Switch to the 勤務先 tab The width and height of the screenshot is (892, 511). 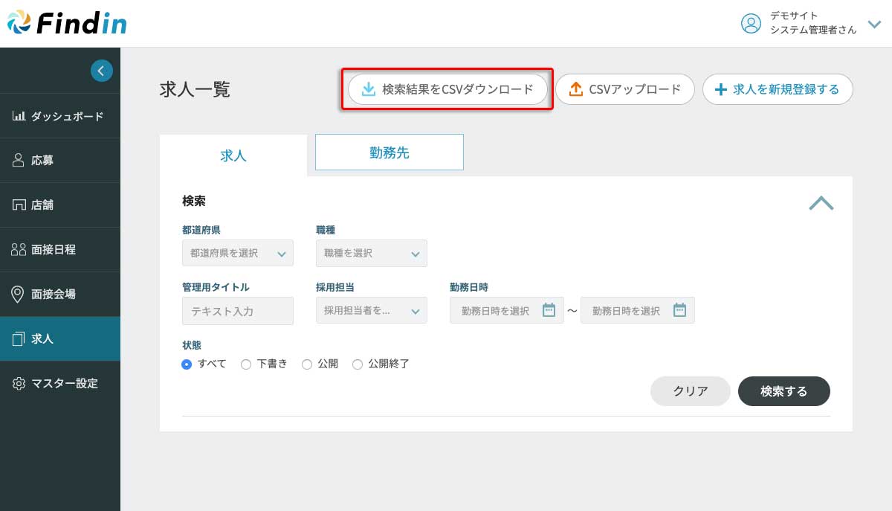click(x=389, y=152)
